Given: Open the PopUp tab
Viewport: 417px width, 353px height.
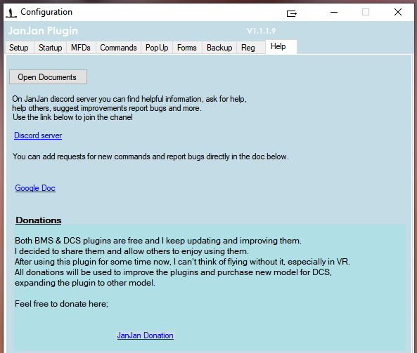Looking at the screenshot, I should pyautogui.click(x=157, y=48).
